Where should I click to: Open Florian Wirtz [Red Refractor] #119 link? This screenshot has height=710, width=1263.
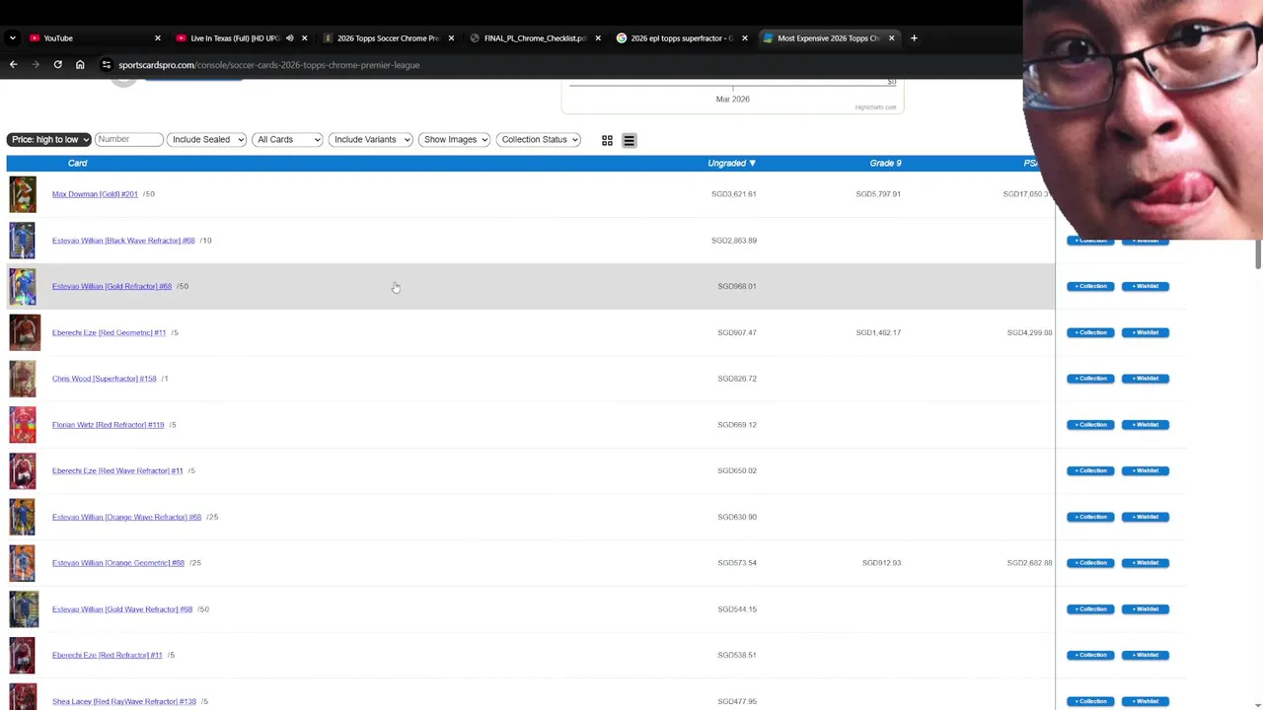click(x=108, y=425)
